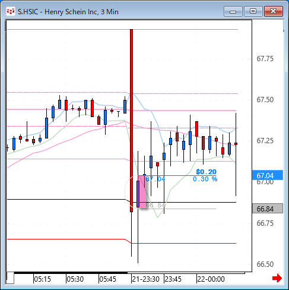Click the 67.25 price scale label
Viewport: 289px width, 290px height.
point(265,141)
